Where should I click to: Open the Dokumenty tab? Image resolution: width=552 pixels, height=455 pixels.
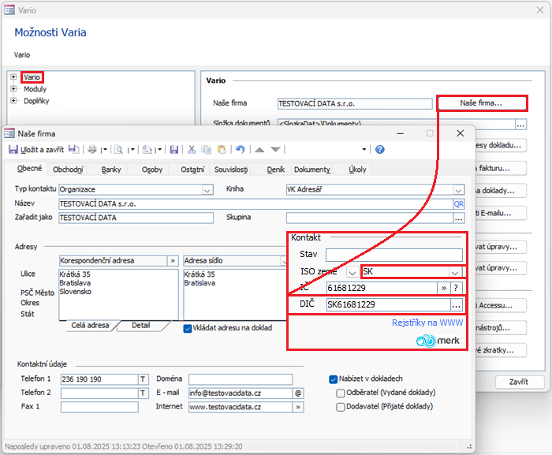312,170
